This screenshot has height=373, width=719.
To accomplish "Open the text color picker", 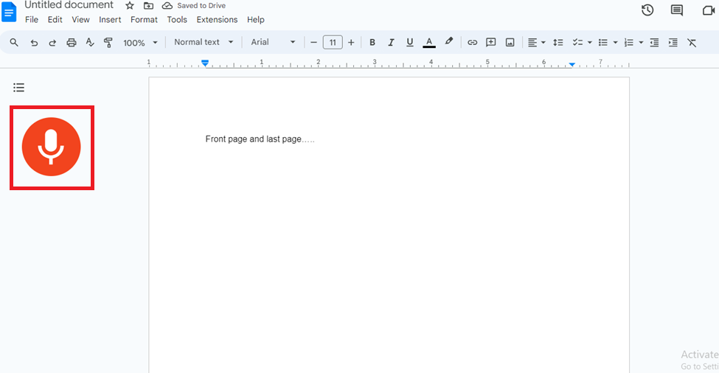I will 429,43.
